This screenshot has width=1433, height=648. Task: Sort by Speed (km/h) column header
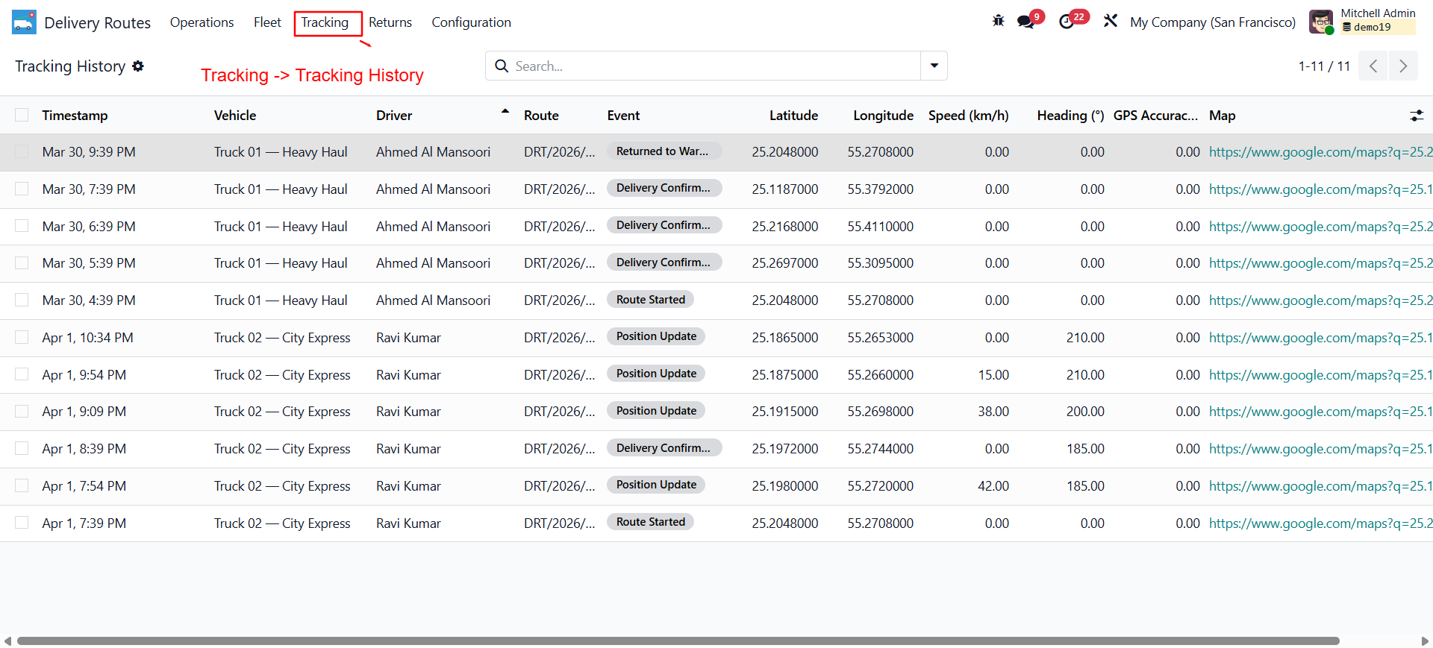[968, 116]
